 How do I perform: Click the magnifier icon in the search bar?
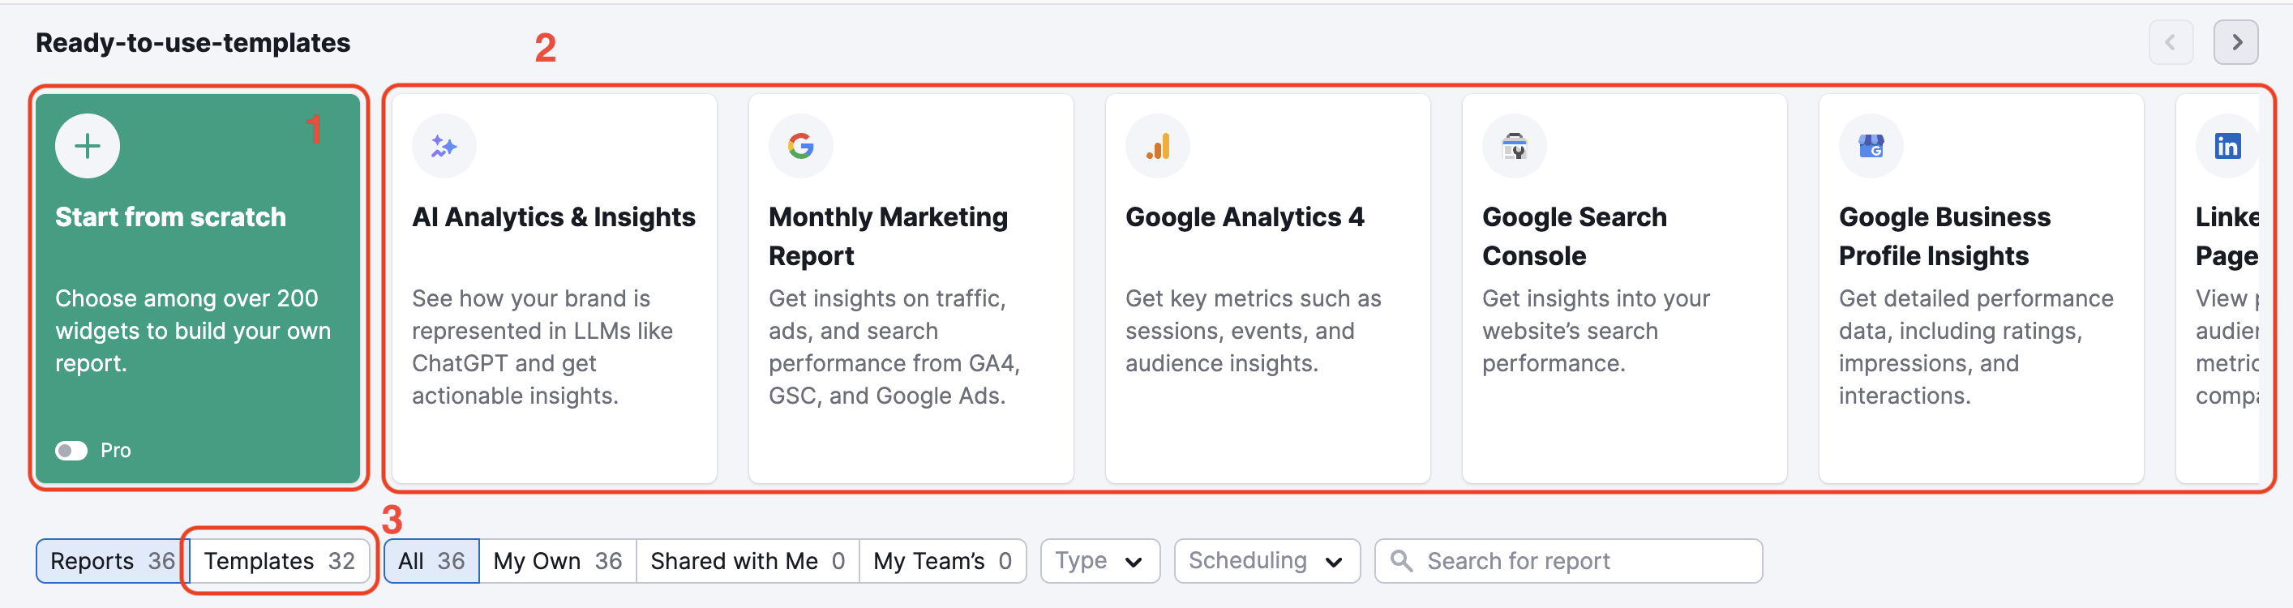[1402, 561]
